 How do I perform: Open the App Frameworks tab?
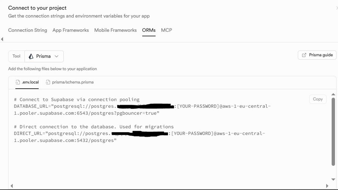tap(71, 30)
